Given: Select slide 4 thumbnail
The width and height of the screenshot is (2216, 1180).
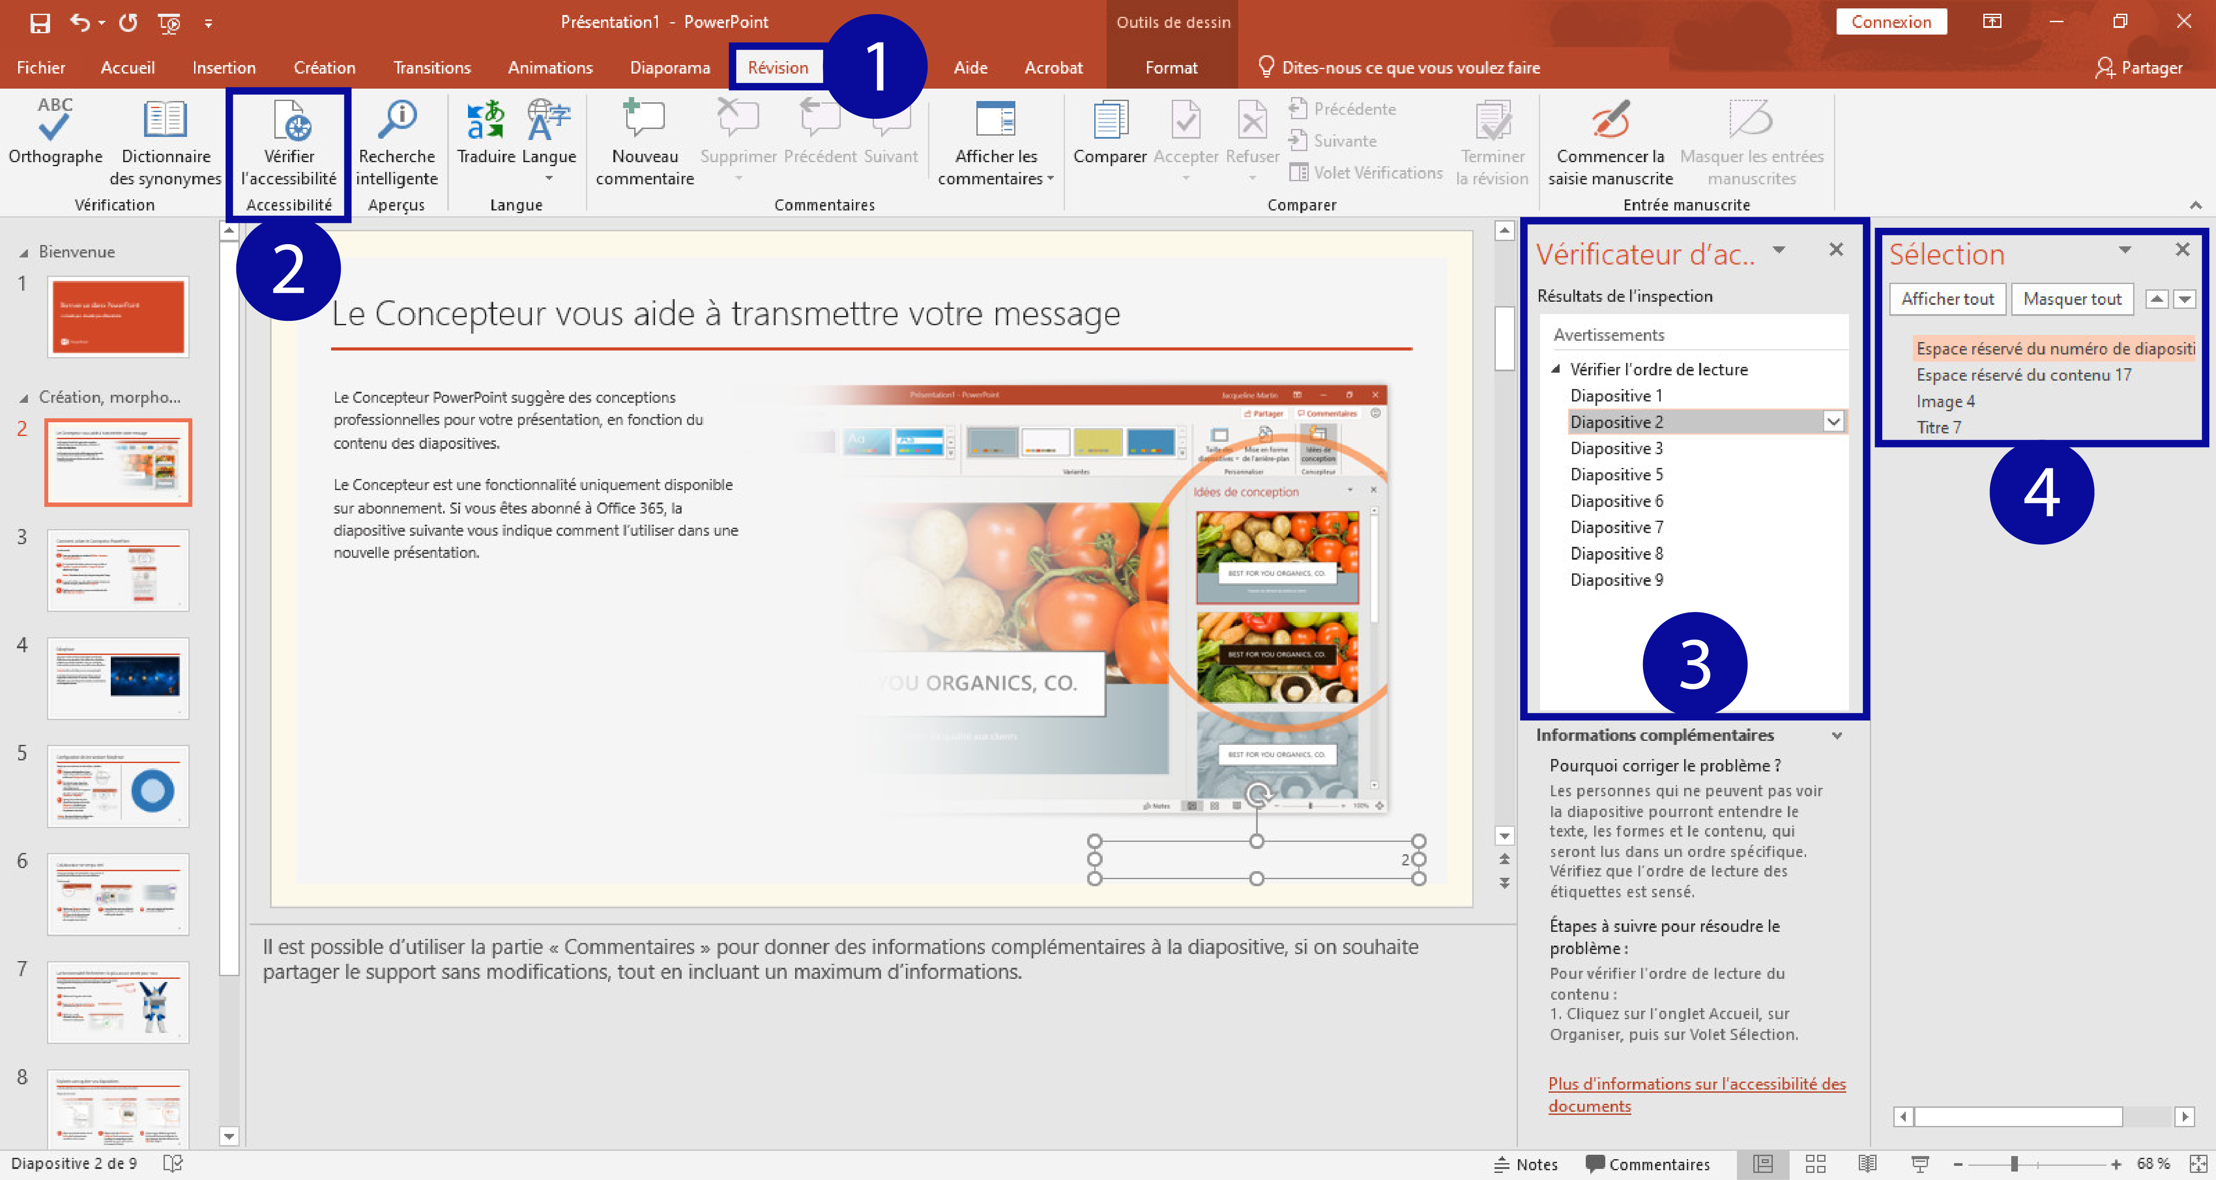Looking at the screenshot, I should pos(118,678).
